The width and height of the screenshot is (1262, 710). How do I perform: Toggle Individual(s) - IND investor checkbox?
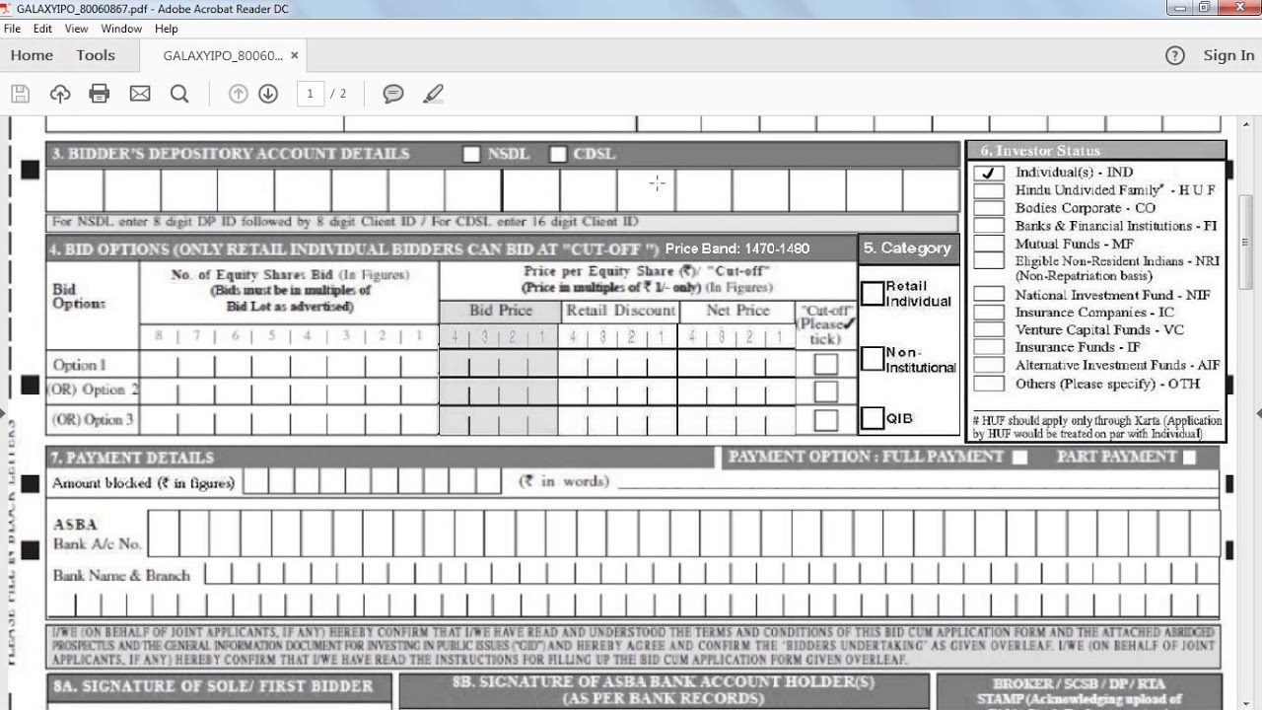coord(989,173)
